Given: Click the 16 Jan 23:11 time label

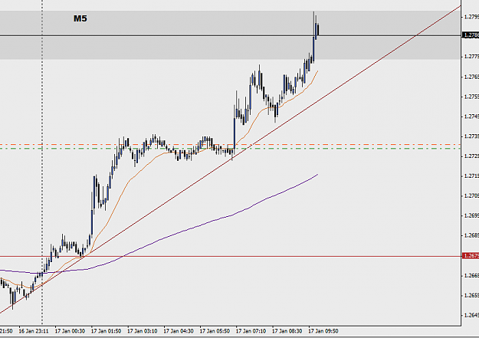Looking at the screenshot, I should [34, 331].
